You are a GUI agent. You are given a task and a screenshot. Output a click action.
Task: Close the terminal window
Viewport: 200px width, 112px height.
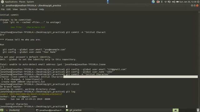(197, 6)
